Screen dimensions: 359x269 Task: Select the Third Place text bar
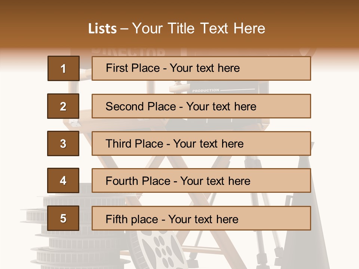pyautogui.click(x=201, y=143)
